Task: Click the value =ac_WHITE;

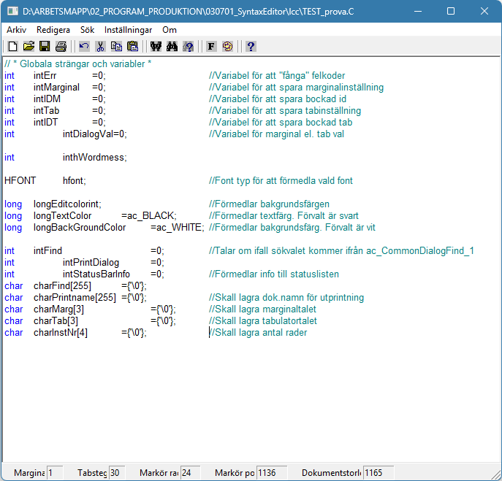Action: tap(178, 228)
